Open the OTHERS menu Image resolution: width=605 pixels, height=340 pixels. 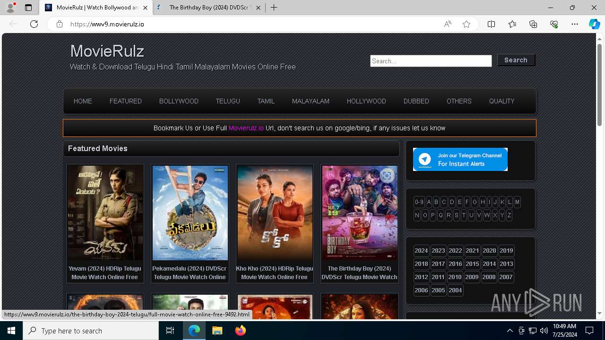[459, 101]
